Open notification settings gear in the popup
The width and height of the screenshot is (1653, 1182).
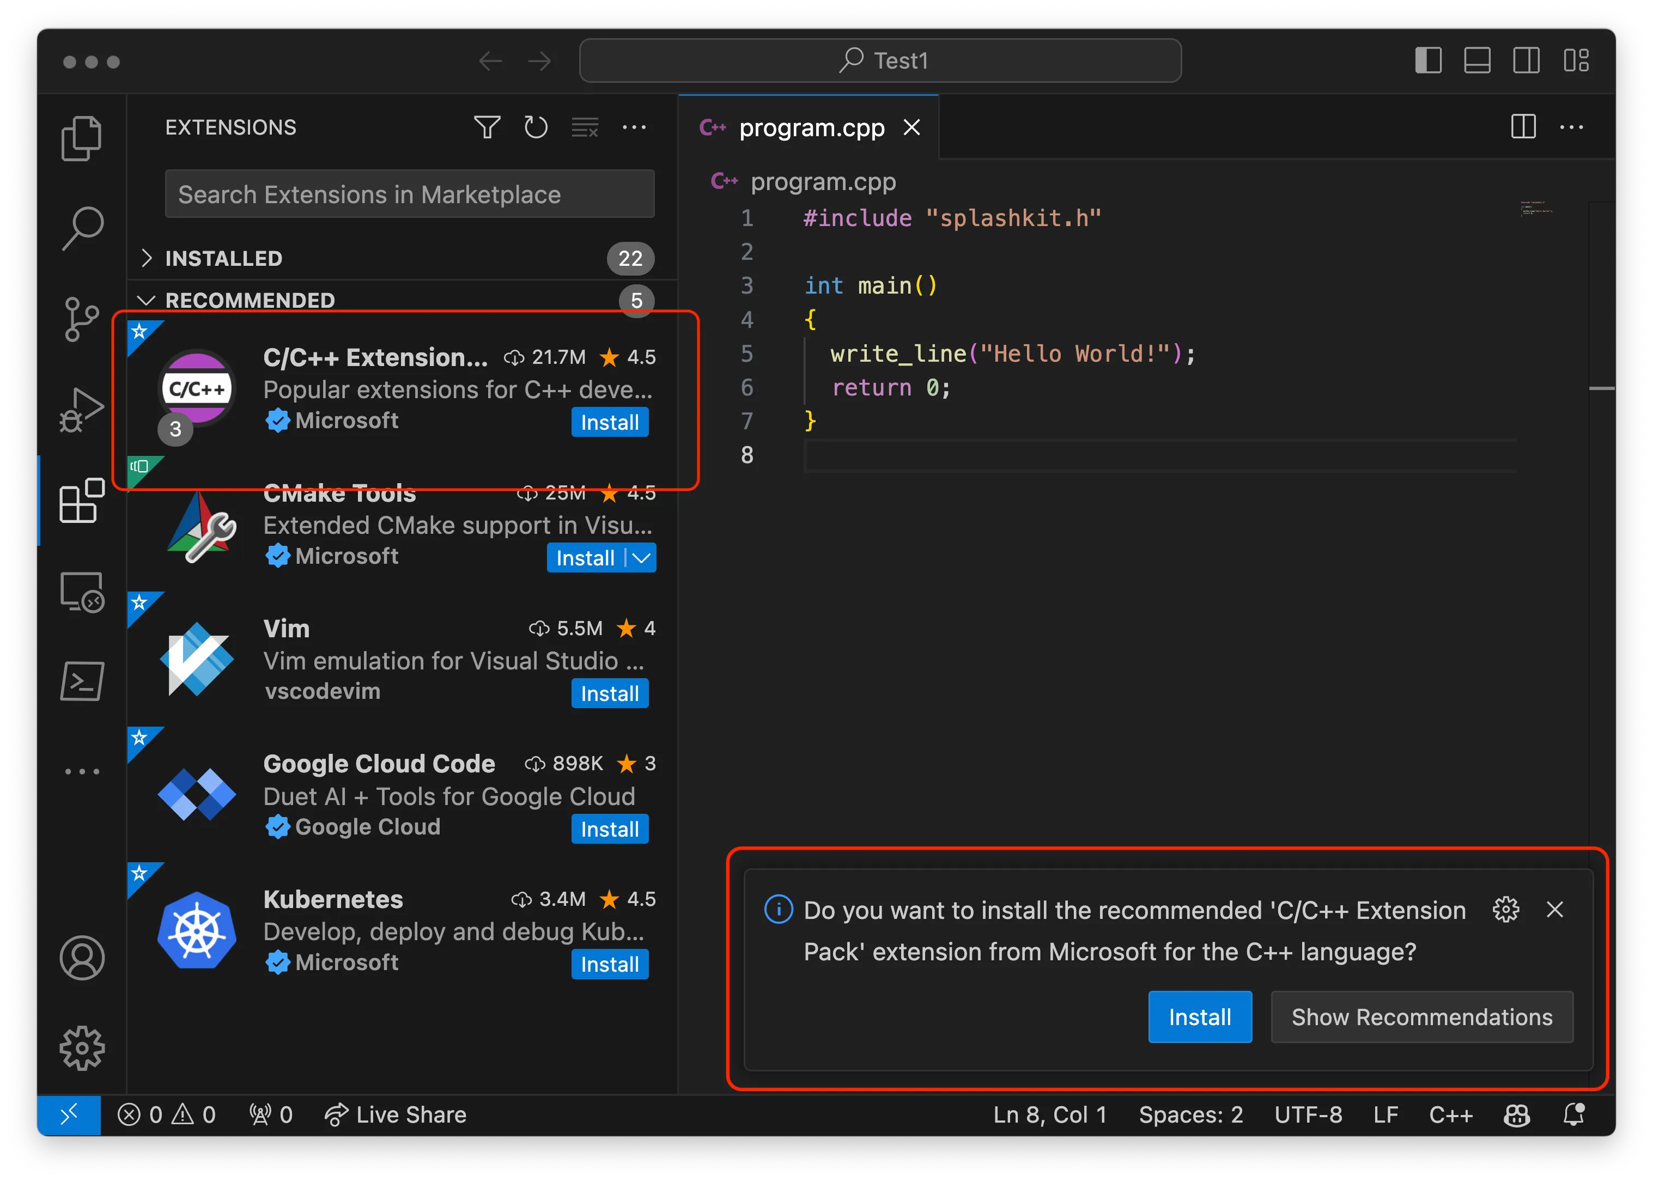(1505, 909)
